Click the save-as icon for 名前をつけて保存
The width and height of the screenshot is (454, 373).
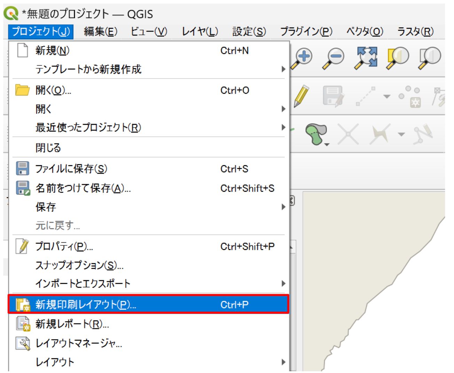(23, 188)
